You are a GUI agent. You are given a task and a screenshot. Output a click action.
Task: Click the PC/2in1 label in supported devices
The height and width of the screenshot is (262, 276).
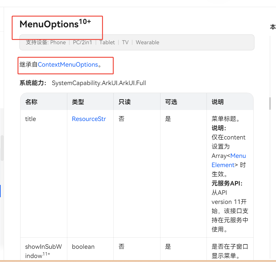point(82,42)
